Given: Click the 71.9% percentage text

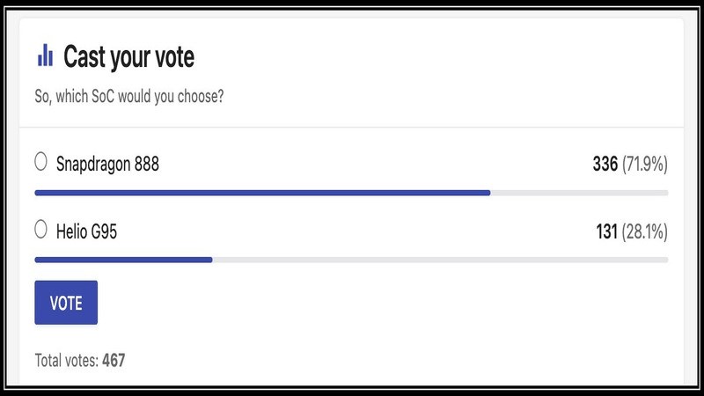Looking at the screenshot, I should click(x=645, y=164).
